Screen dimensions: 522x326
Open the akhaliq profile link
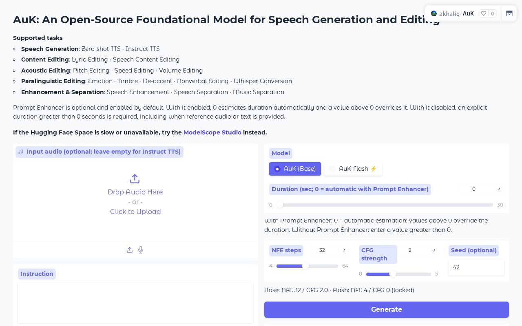449,13
